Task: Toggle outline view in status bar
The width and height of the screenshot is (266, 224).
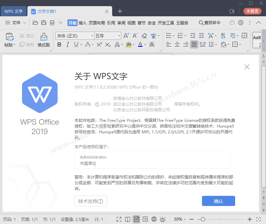Action: click(x=145, y=219)
